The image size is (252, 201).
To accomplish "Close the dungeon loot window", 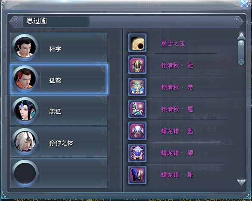I will coord(245,3).
